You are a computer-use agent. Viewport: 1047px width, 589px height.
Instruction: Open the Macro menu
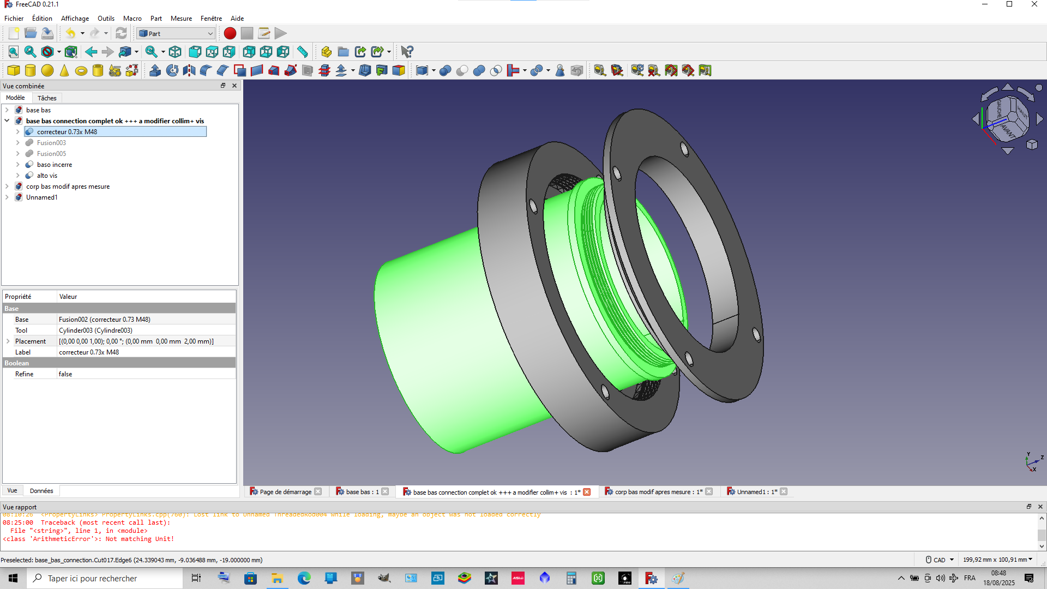click(132, 18)
